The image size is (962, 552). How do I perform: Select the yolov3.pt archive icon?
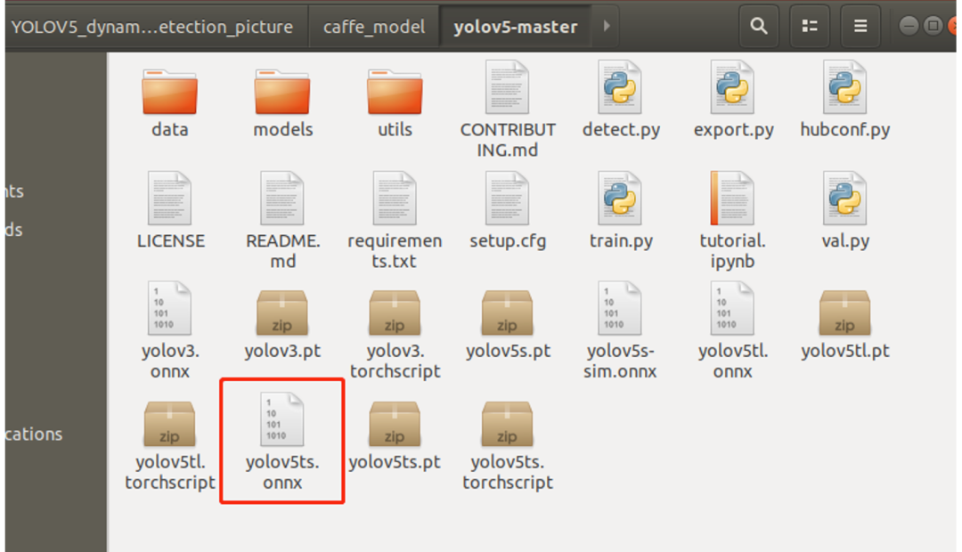click(x=282, y=313)
